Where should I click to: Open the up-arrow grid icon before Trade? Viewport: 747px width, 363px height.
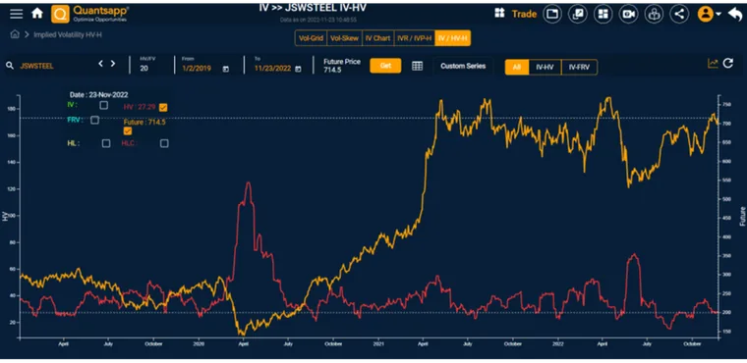pos(499,14)
